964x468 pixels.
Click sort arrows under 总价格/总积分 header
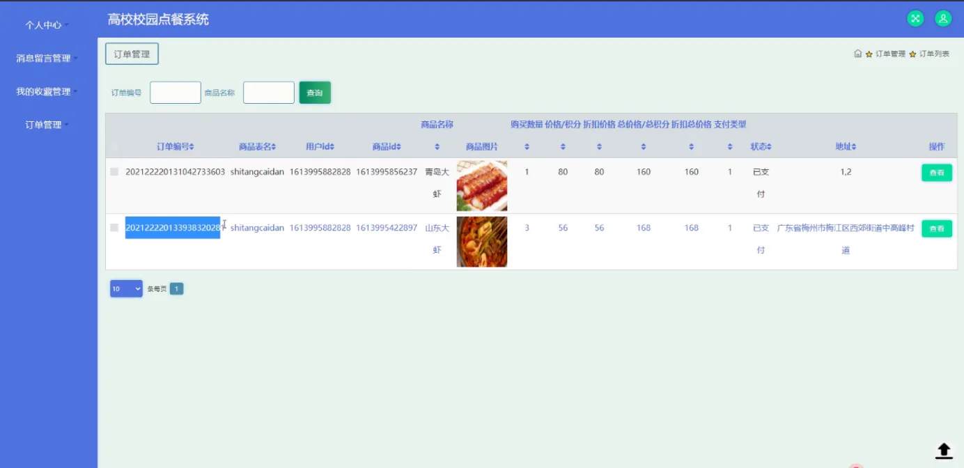coord(644,147)
